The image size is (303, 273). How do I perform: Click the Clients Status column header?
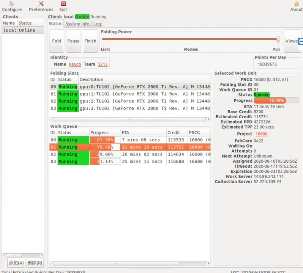[x=31, y=23]
